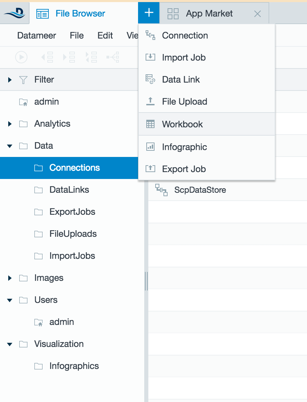
Task: Click the Infographic chart icon
Action: coord(150,147)
